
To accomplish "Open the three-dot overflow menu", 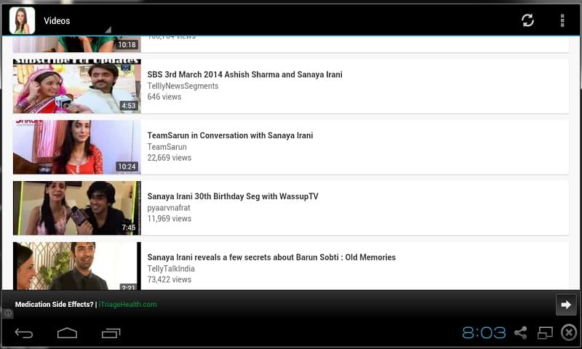I will coord(562,20).
